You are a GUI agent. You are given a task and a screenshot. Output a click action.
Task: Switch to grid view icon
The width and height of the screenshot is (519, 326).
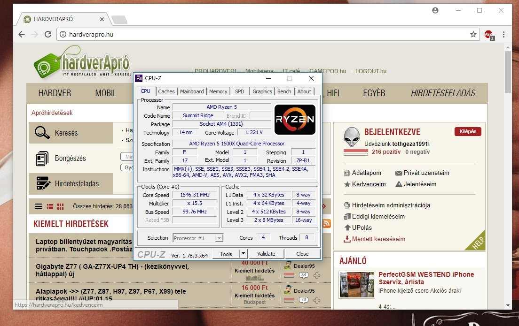tap(60, 206)
